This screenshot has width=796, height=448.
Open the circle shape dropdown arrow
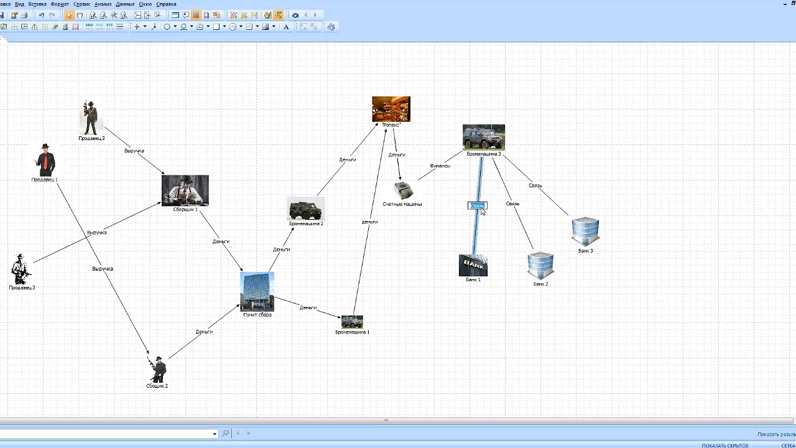pyautogui.click(x=175, y=27)
